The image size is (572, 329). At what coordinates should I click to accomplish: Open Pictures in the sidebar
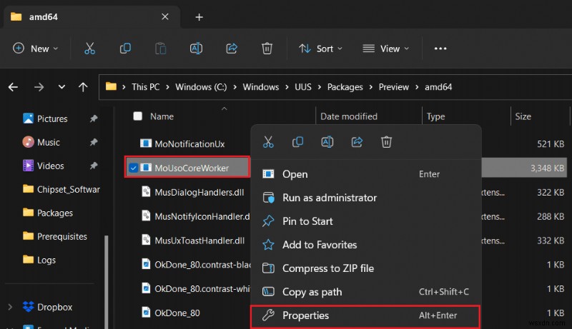pyautogui.click(x=45, y=118)
